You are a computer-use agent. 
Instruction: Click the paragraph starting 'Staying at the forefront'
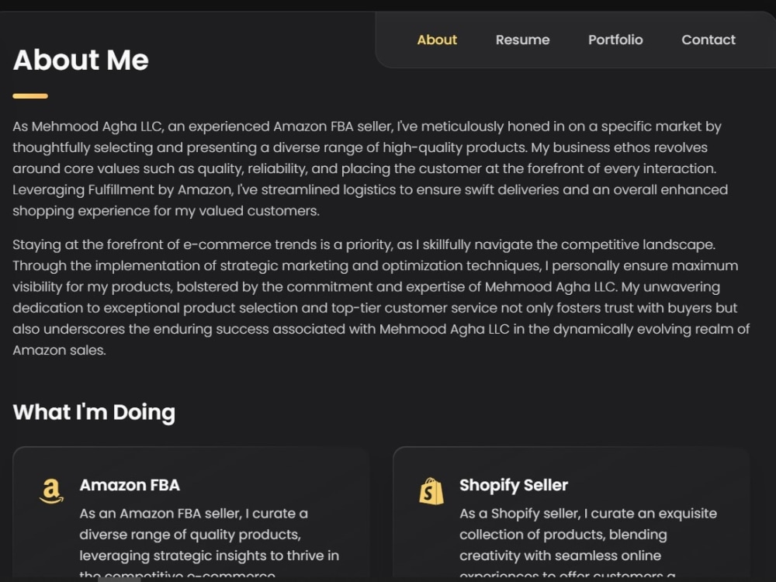[x=381, y=297]
